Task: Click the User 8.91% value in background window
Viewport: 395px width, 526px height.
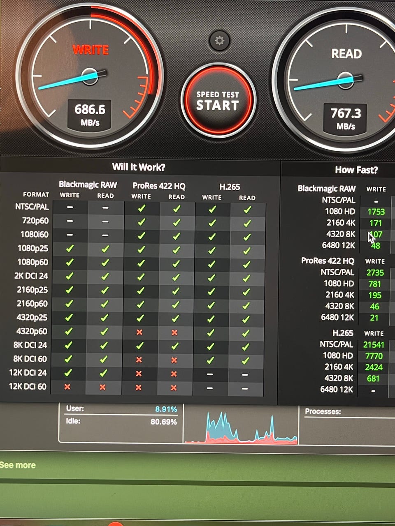Action: pos(166,409)
